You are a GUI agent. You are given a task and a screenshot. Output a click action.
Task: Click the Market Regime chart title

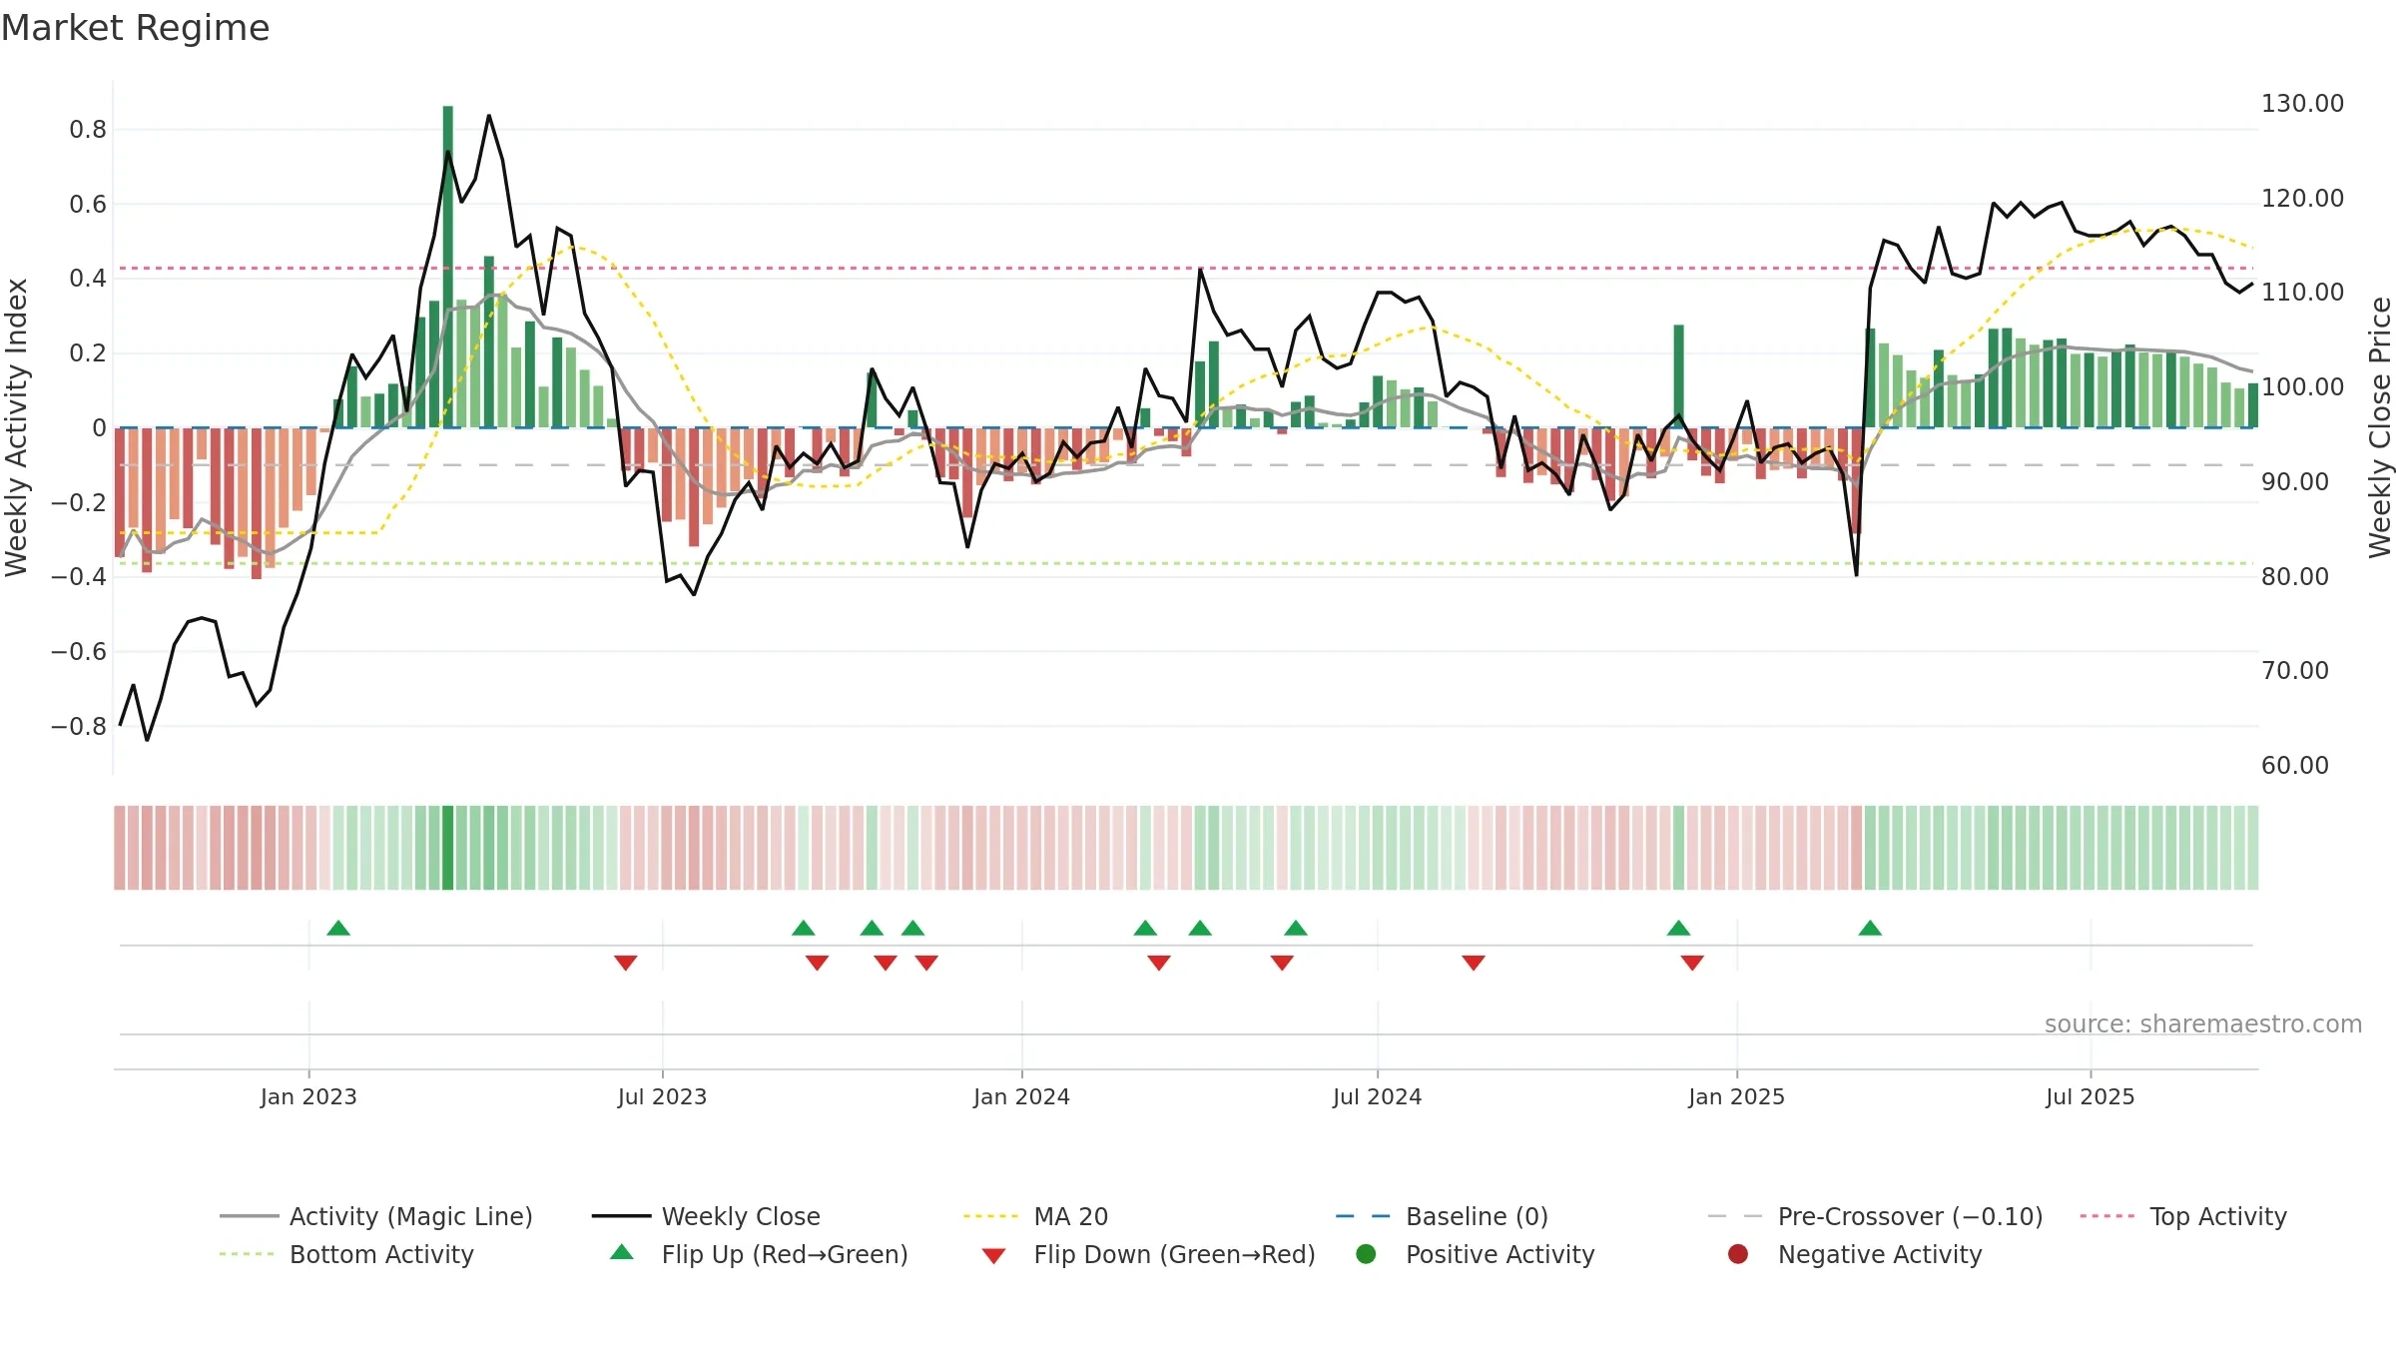click(136, 28)
